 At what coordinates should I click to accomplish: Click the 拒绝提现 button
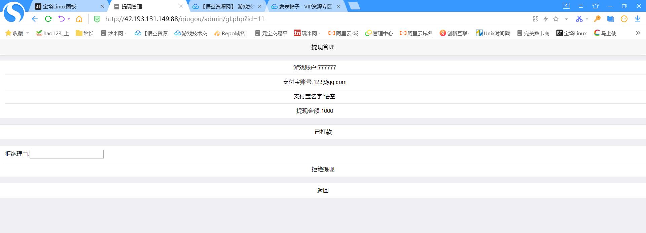[323, 169]
